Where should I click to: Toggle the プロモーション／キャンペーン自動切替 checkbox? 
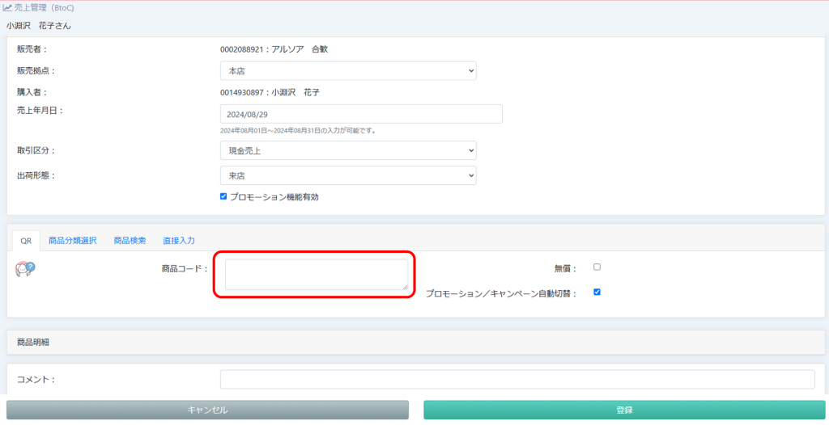click(597, 292)
